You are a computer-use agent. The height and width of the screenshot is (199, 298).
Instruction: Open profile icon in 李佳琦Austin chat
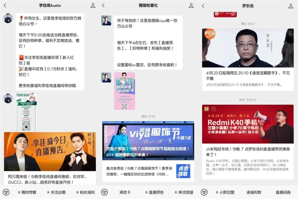[x=93, y=6]
